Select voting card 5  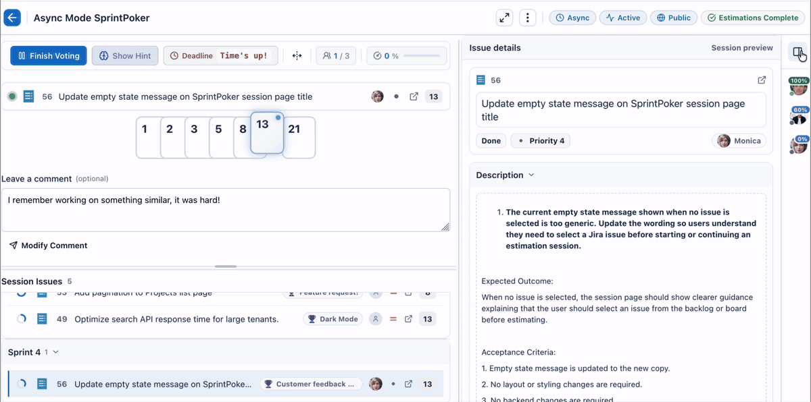point(220,138)
